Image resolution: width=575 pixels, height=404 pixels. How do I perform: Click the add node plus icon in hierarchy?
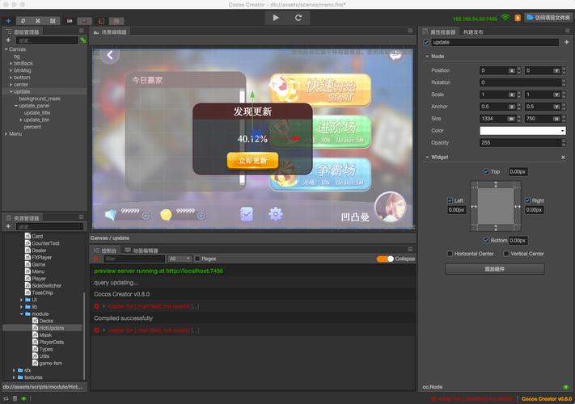[8, 40]
